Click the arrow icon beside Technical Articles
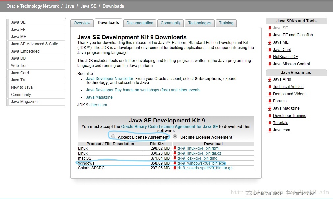This screenshot has height=199, width=333. pyautogui.click(x=270, y=87)
